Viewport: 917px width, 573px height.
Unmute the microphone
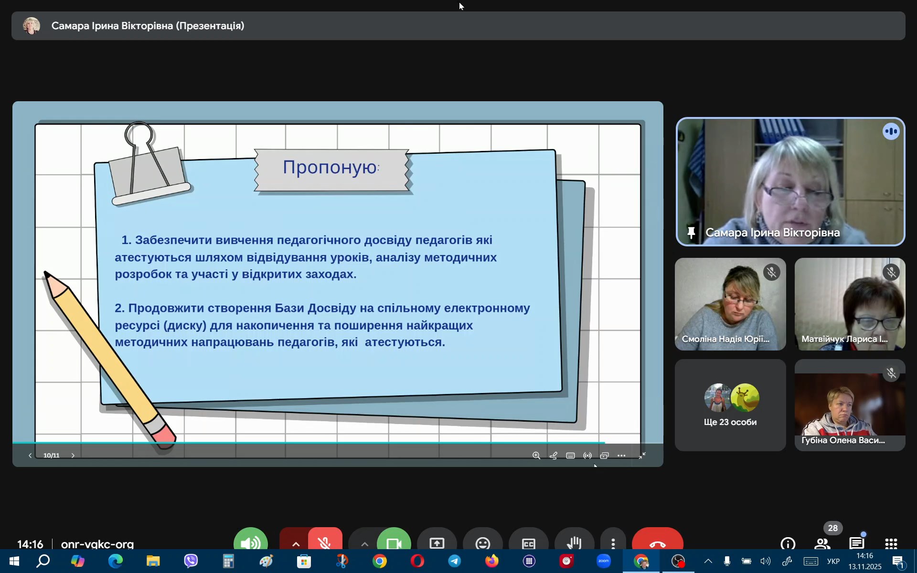coord(325,542)
